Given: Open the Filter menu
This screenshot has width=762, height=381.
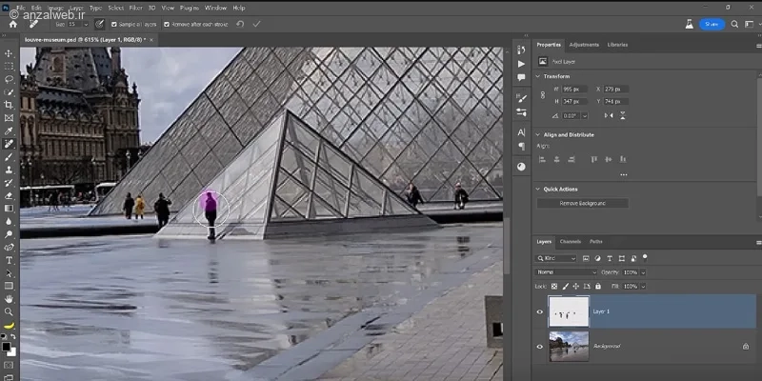Looking at the screenshot, I should pyautogui.click(x=135, y=8).
